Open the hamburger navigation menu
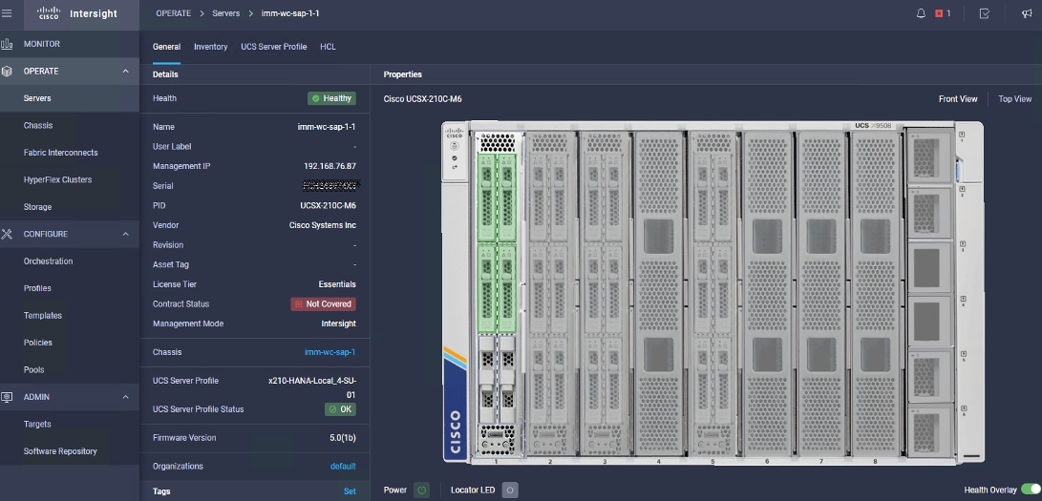The height and width of the screenshot is (501, 1042). click(x=7, y=13)
